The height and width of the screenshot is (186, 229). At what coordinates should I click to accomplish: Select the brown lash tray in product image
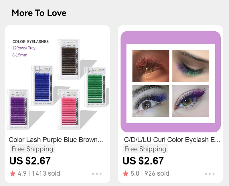69,59
